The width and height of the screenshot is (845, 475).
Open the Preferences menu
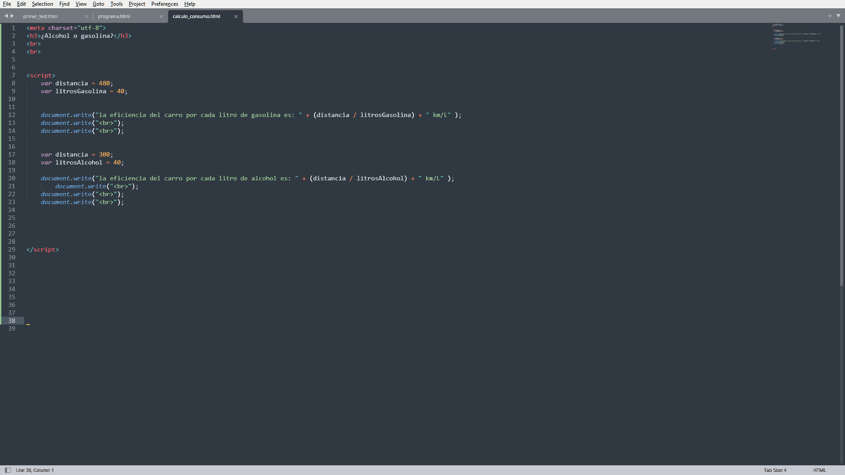(165, 4)
